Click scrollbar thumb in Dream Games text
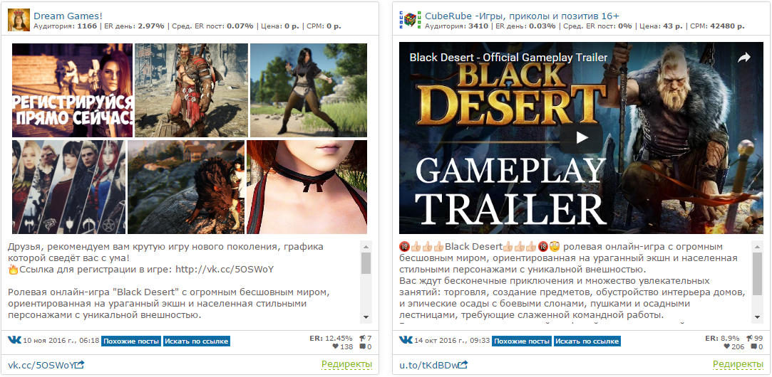The width and height of the screenshot is (772, 377). tap(366, 263)
